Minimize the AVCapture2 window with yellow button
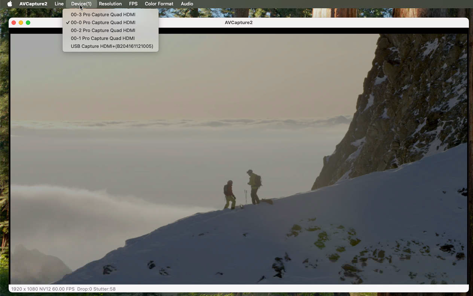Image resolution: width=473 pixels, height=296 pixels. tap(21, 23)
